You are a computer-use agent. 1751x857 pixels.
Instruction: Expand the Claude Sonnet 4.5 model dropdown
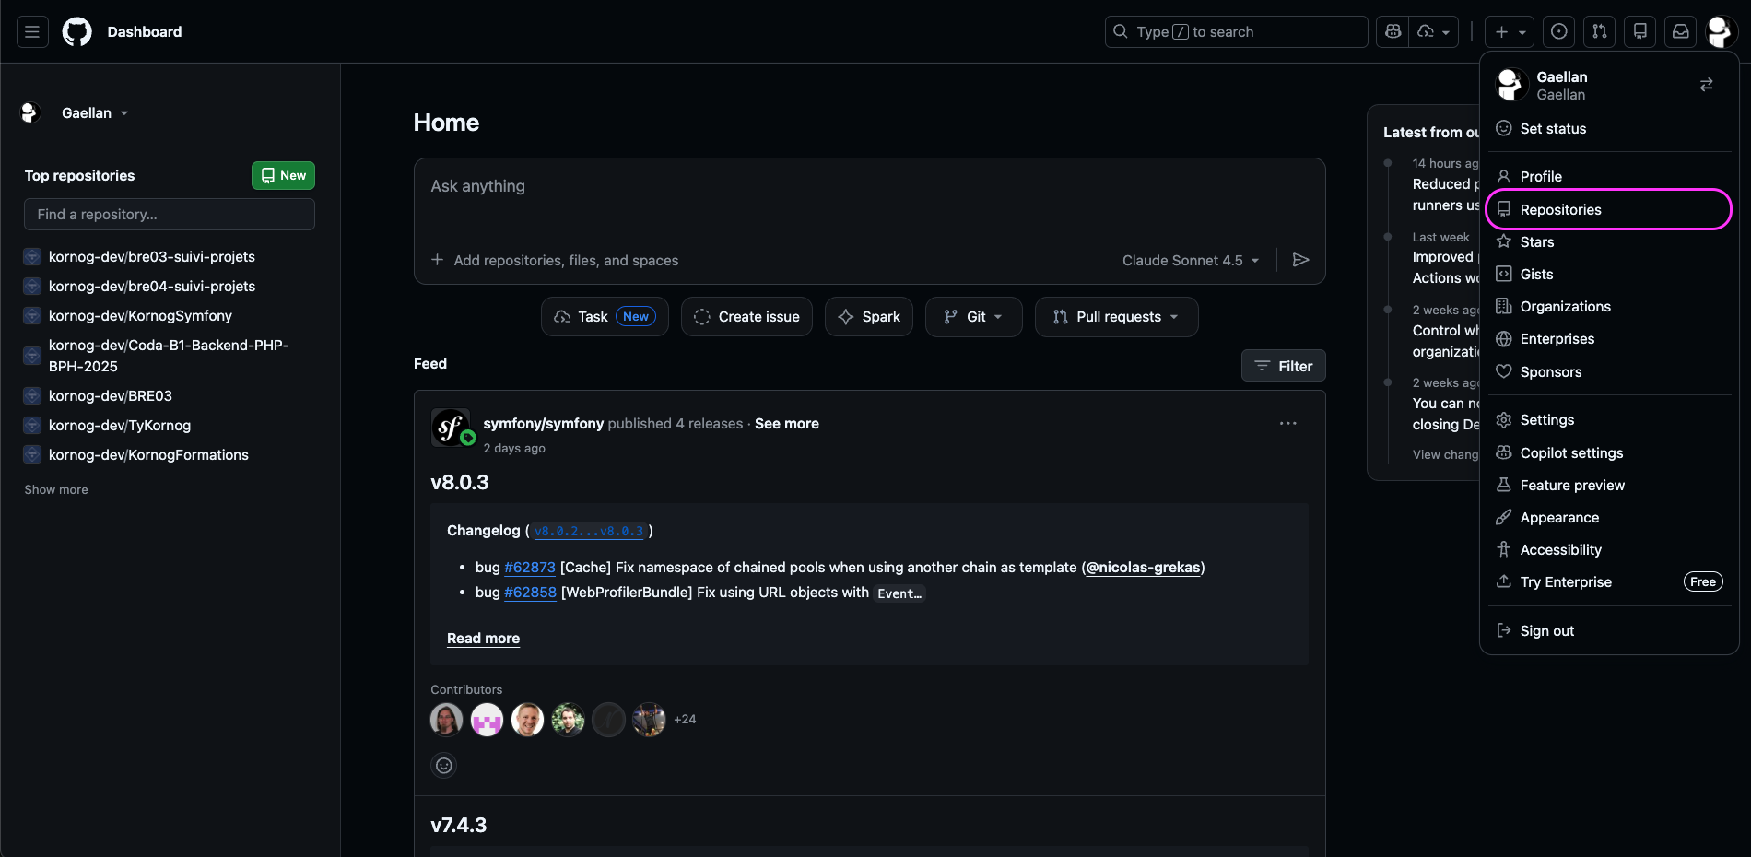(1190, 260)
